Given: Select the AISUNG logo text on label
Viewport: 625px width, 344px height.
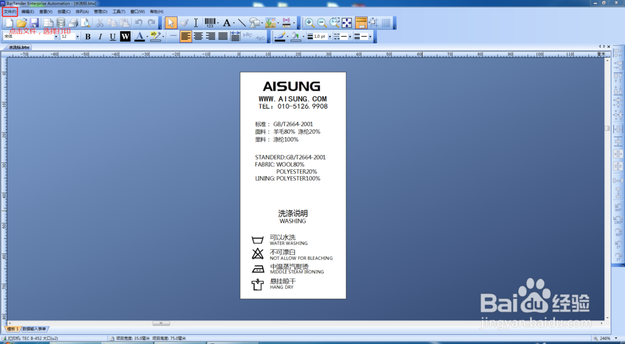Looking at the screenshot, I should [291, 86].
